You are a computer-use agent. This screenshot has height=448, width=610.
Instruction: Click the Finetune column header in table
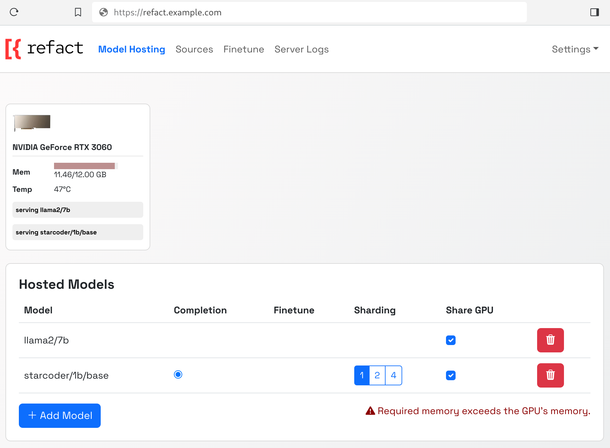[x=294, y=310]
